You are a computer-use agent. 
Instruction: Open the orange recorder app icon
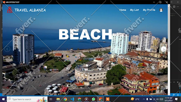108,99
